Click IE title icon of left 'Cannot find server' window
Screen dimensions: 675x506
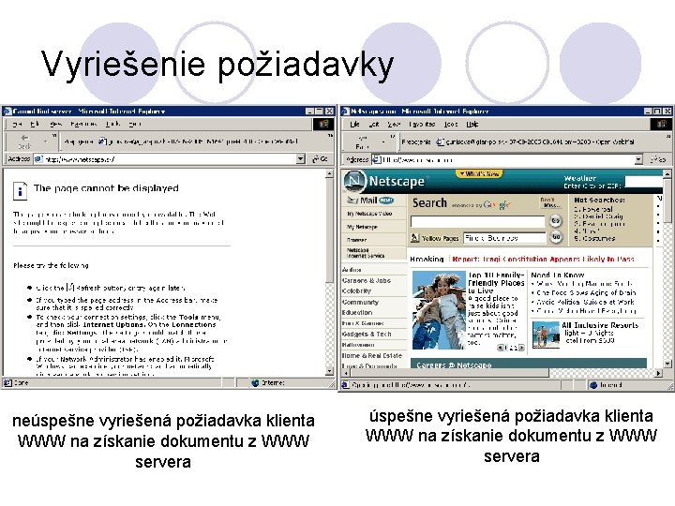7,111
